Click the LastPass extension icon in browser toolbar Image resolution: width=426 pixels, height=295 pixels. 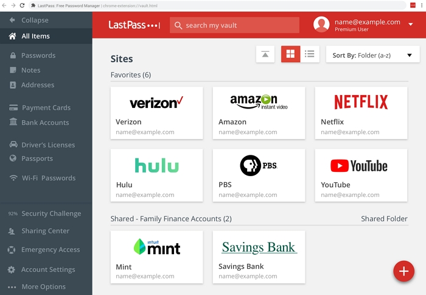tap(413, 5)
